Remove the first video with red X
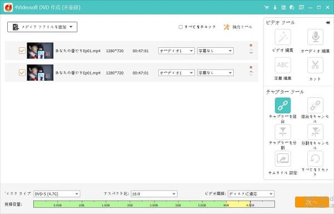 (x=251, y=45)
